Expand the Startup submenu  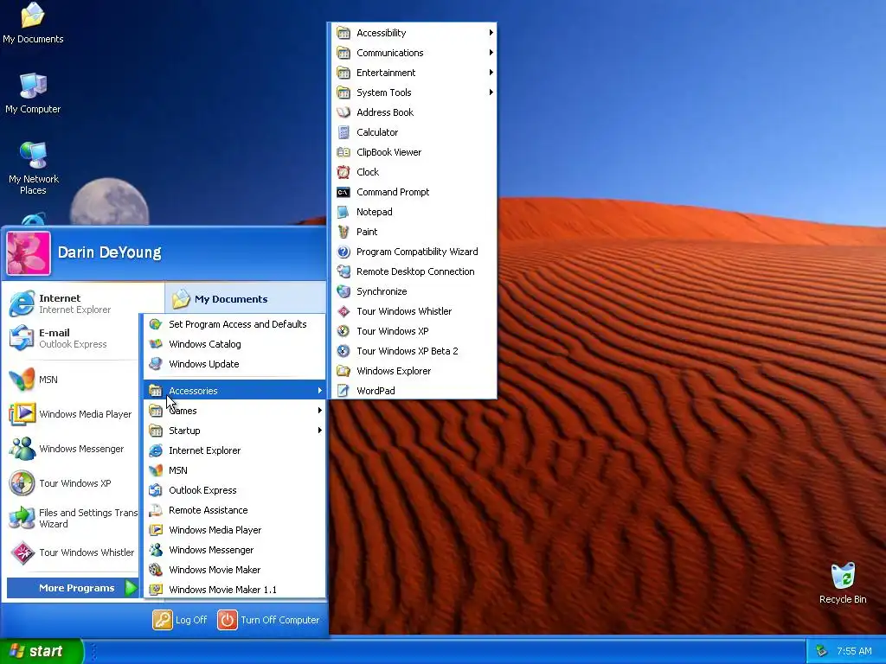coord(234,431)
